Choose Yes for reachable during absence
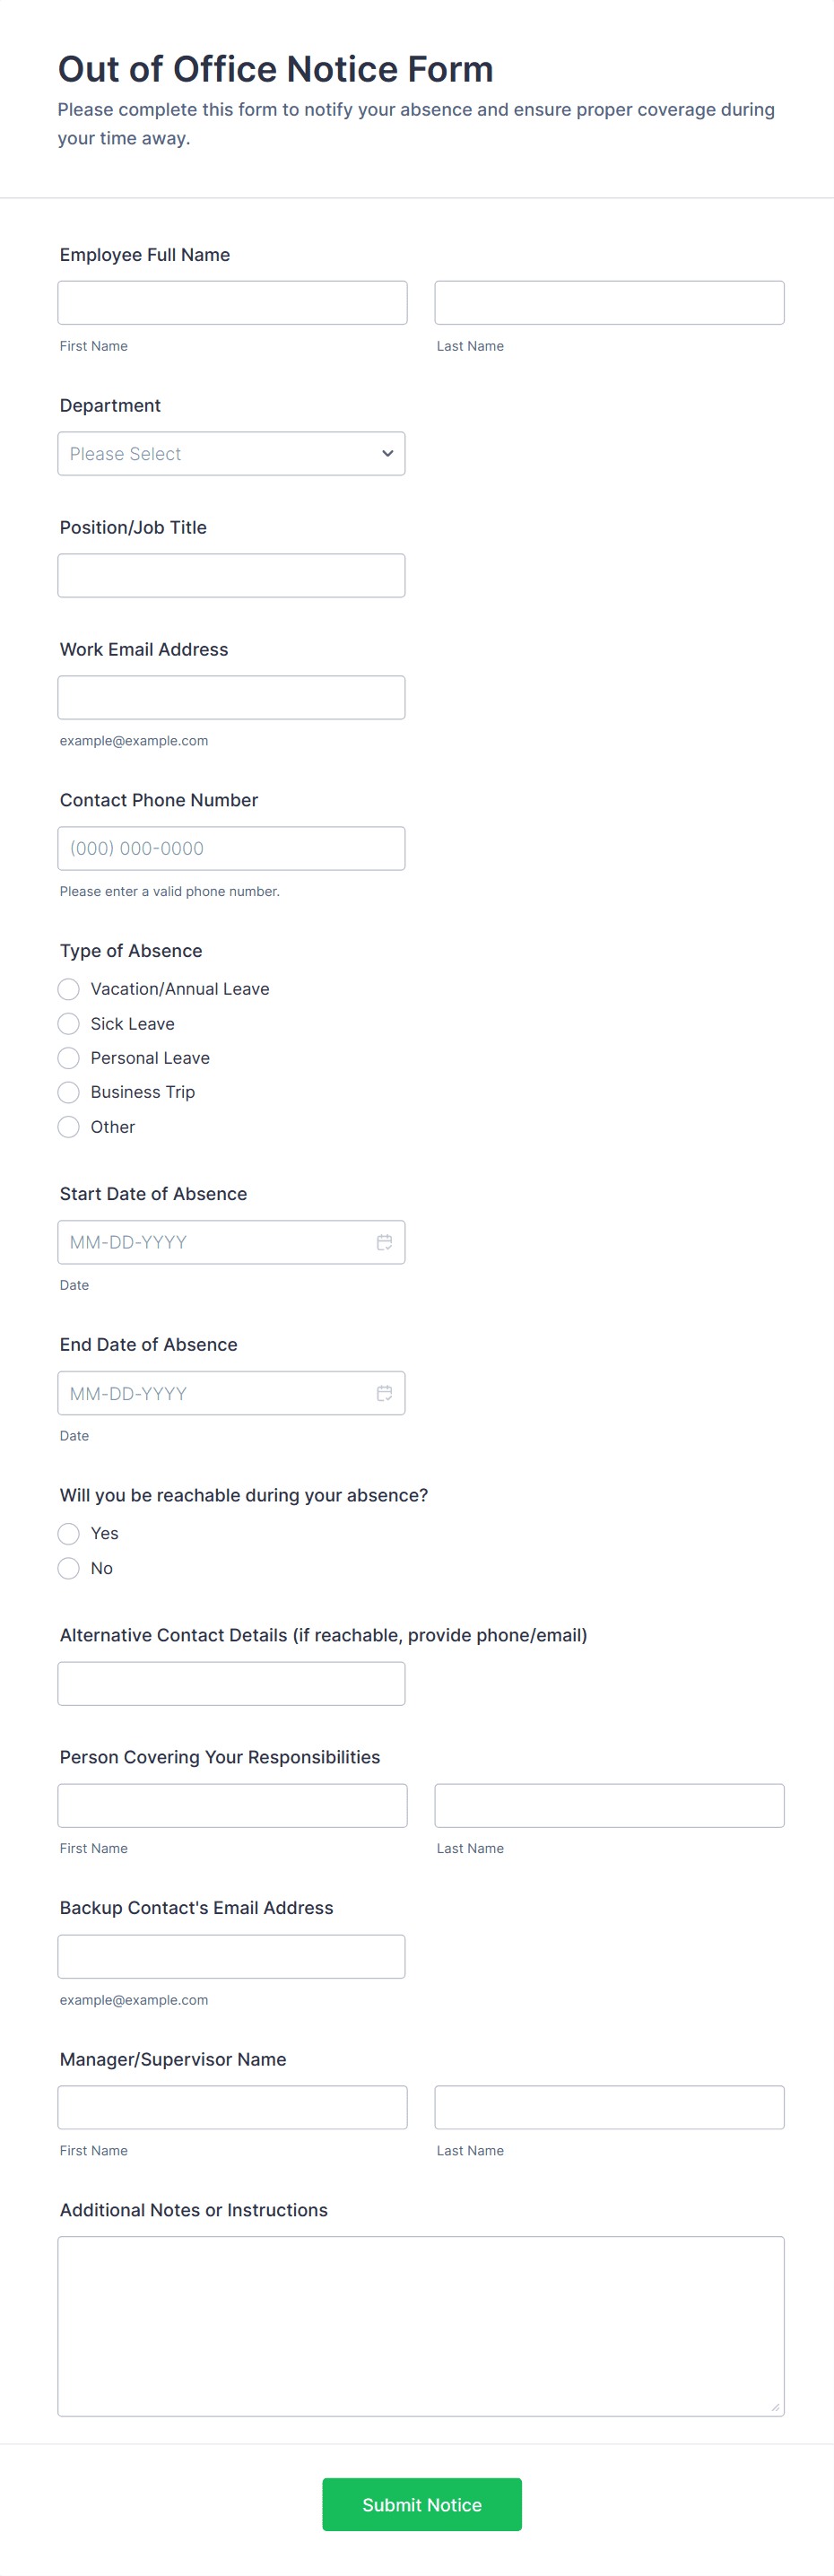This screenshot has height=2576, width=834. pyautogui.click(x=69, y=1534)
